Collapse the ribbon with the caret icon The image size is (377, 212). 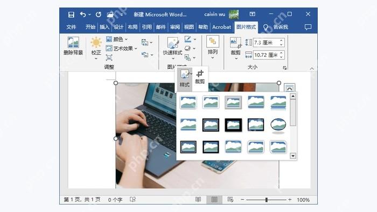pyautogui.click(x=312, y=69)
